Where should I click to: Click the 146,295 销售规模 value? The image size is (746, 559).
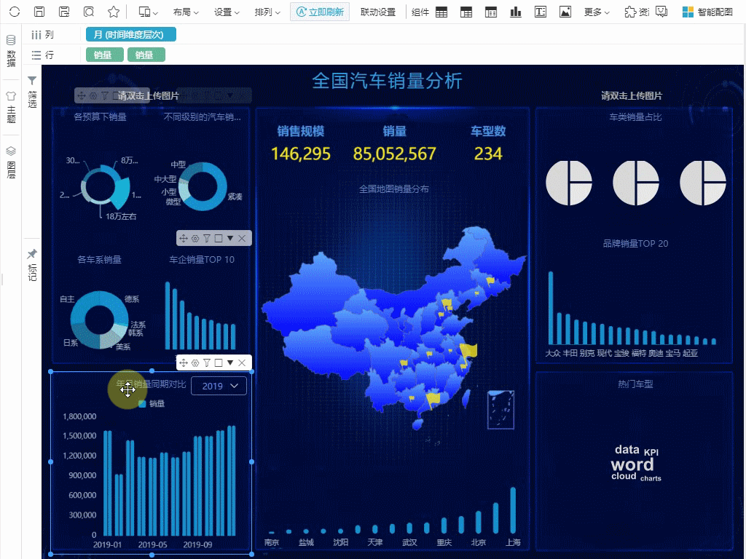pos(301,154)
